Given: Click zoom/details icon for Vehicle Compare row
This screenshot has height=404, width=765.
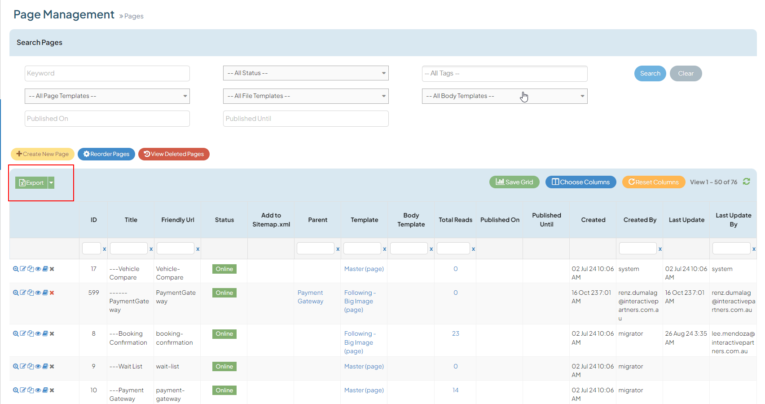Looking at the screenshot, I should [x=16, y=269].
